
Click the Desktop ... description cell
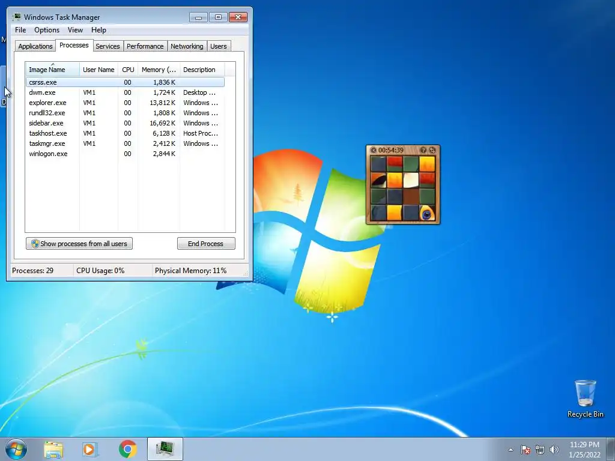pos(199,92)
